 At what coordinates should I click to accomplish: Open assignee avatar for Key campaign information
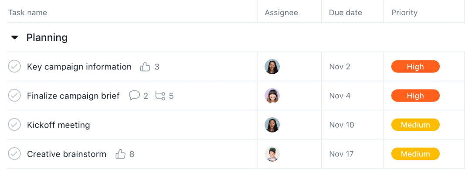coord(272,66)
